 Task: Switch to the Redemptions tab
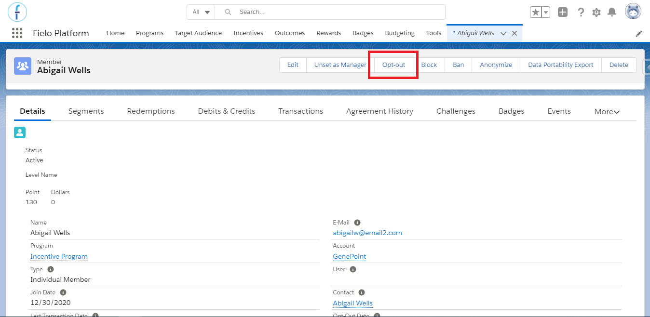tap(151, 111)
